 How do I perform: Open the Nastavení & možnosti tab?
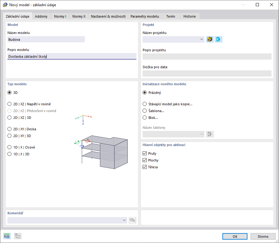108,16
